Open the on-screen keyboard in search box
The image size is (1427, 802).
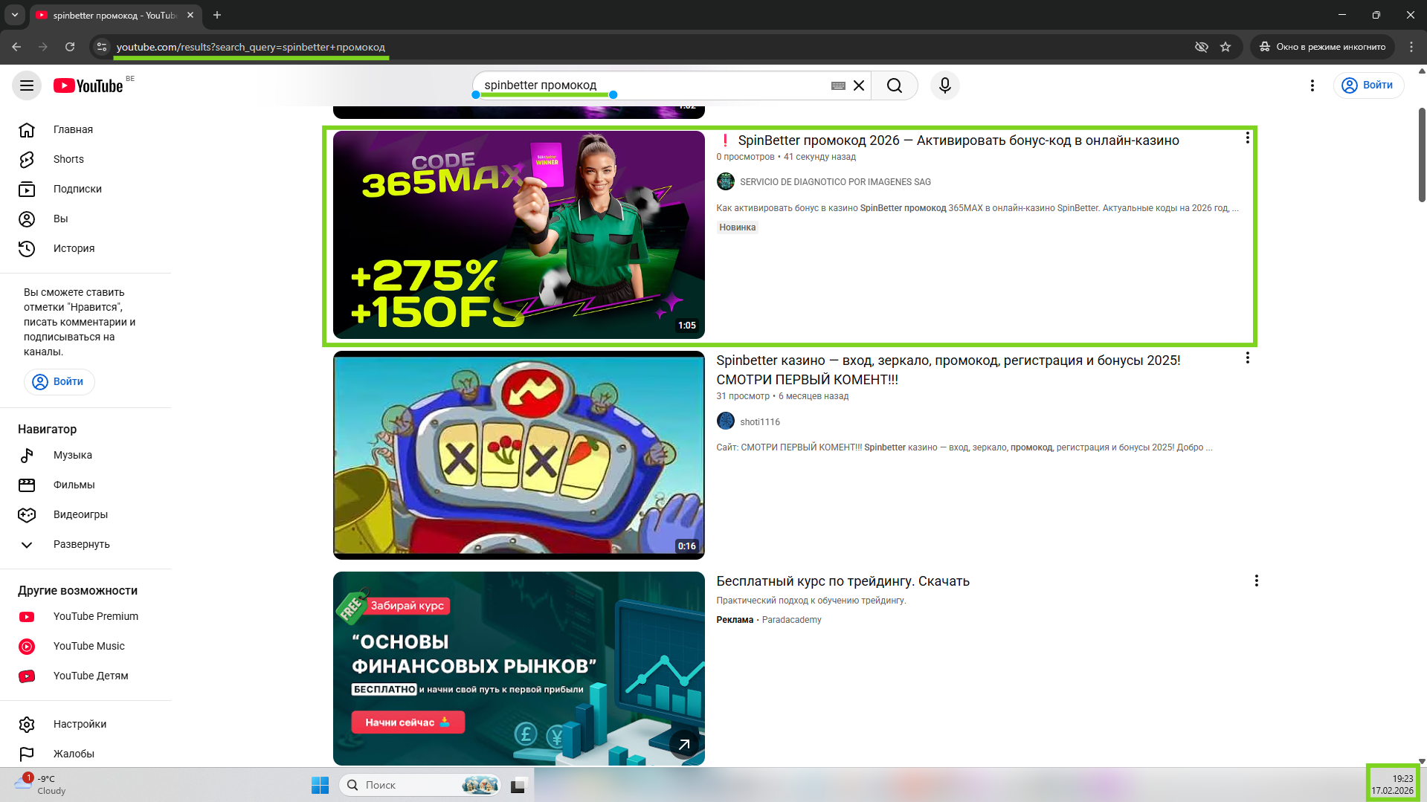pos(838,85)
